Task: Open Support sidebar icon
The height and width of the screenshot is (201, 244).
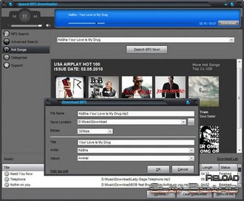Action: (6, 65)
